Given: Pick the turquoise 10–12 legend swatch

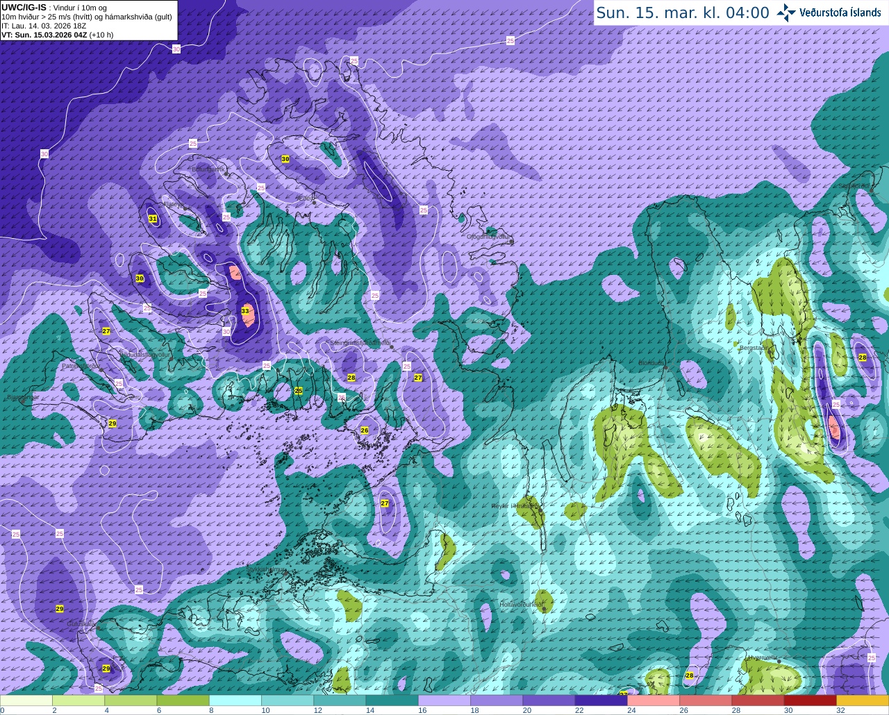Looking at the screenshot, I should (x=288, y=700).
